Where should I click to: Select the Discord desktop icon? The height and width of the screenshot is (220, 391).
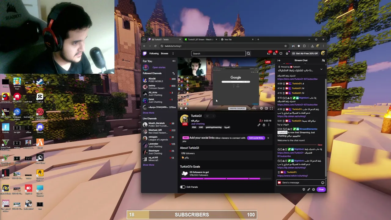pyautogui.click(x=40, y=128)
